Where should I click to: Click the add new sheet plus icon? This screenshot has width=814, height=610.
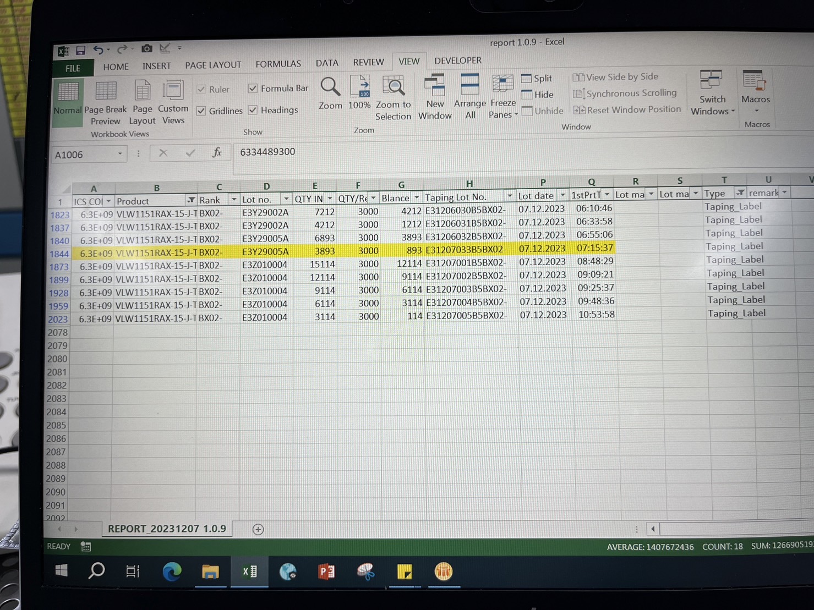(258, 529)
